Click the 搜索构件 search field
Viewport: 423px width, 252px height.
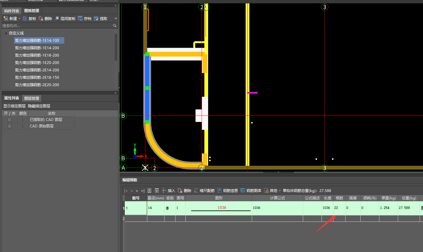57,26
